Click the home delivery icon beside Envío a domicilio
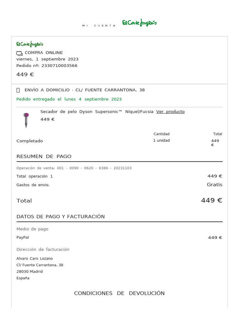The height and width of the screenshot is (319, 239). 18,90
